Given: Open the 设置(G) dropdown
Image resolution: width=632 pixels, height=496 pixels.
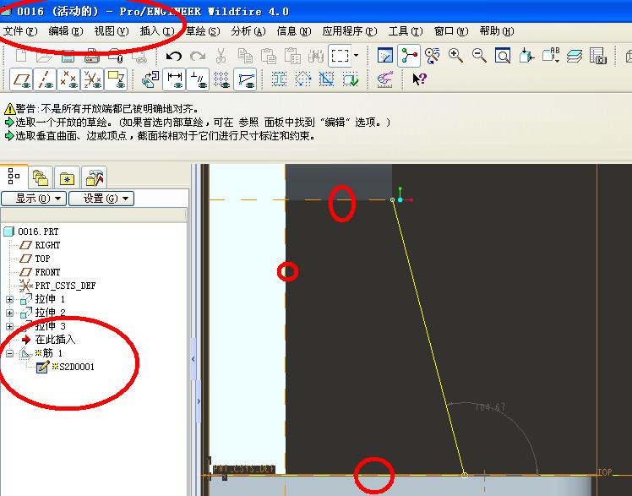Looking at the screenshot, I should [x=101, y=199].
